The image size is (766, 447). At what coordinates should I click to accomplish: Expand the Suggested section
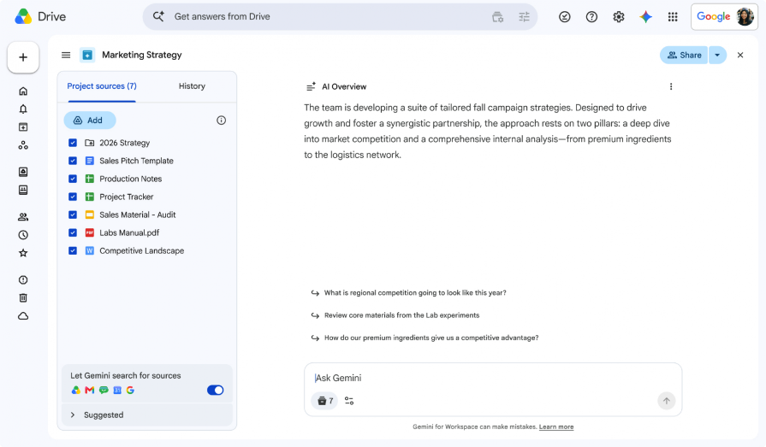[x=147, y=415]
